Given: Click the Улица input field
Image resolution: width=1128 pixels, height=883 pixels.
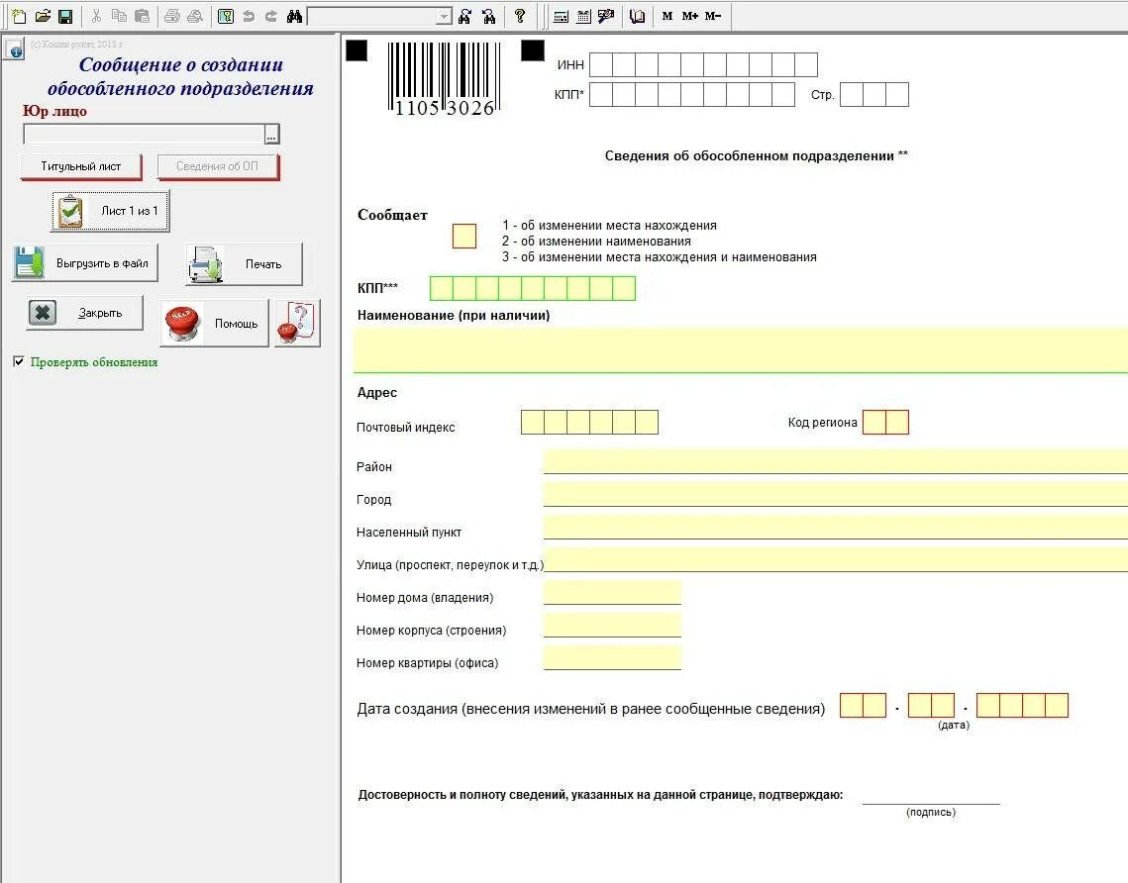Looking at the screenshot, I should click(835, 559).
